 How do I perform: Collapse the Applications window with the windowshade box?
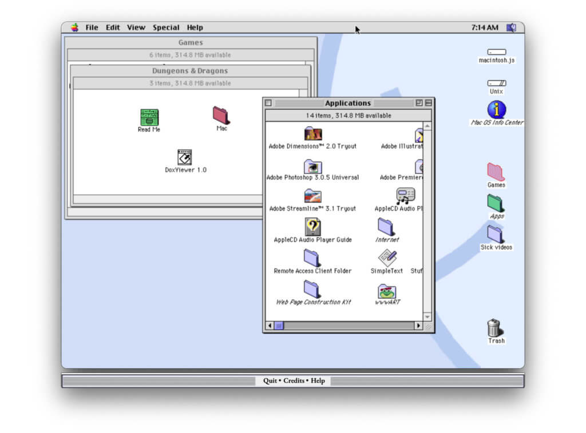tap(428, 103)
